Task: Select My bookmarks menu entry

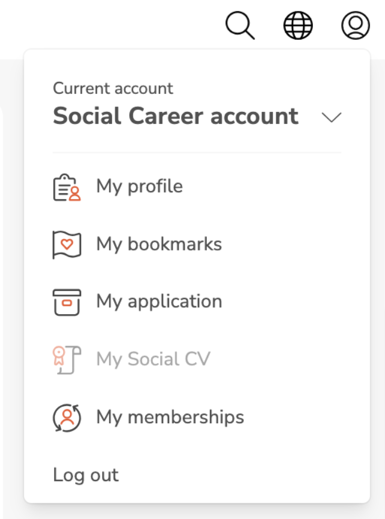Action: point(159,244)
